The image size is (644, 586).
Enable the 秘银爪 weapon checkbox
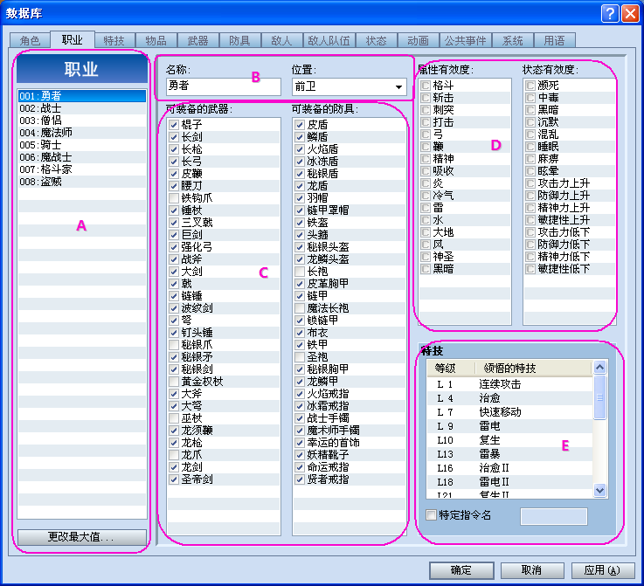174,345
